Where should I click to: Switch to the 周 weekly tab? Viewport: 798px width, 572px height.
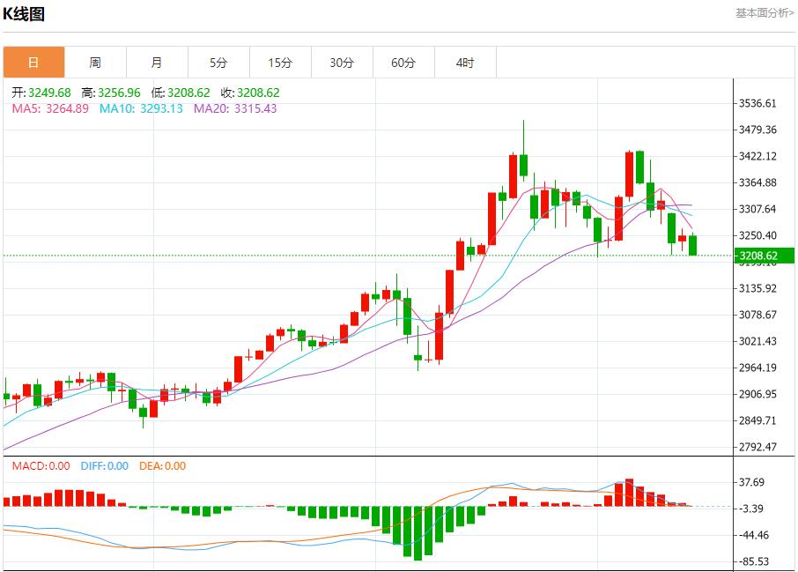(95, 63)
